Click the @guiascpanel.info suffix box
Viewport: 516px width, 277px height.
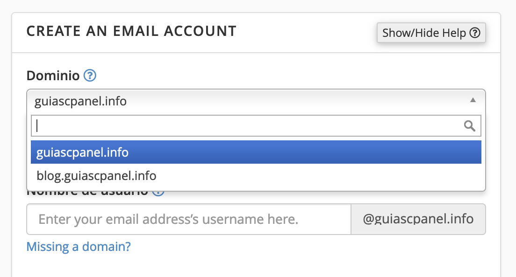click(418, 219)
